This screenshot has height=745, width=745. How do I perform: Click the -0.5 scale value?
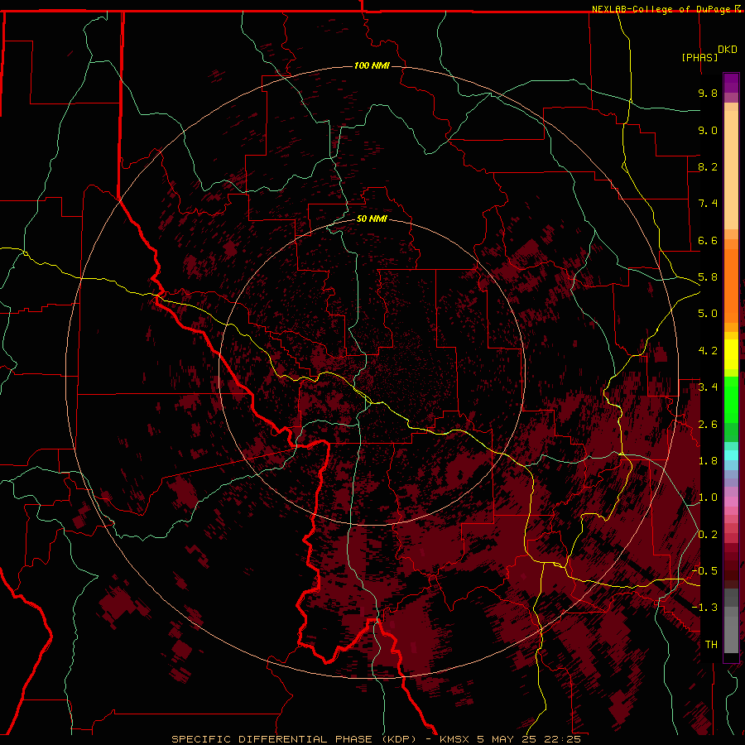(x=705, y=571)
